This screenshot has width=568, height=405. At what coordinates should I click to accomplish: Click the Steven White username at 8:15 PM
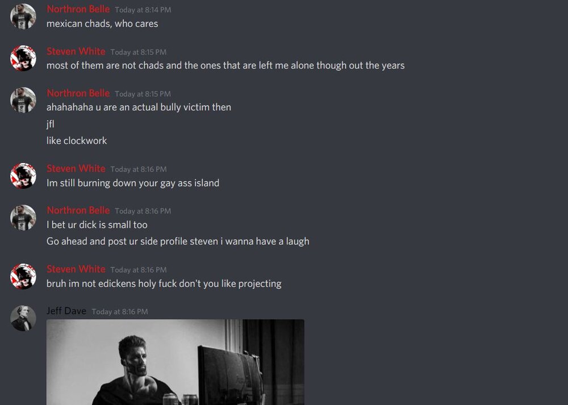76,52
